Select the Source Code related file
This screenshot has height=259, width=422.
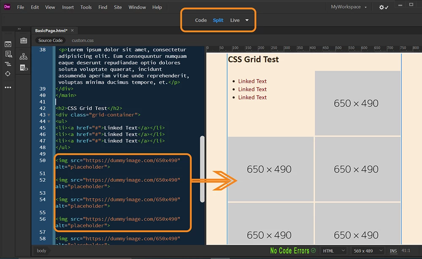pos(50,40)
